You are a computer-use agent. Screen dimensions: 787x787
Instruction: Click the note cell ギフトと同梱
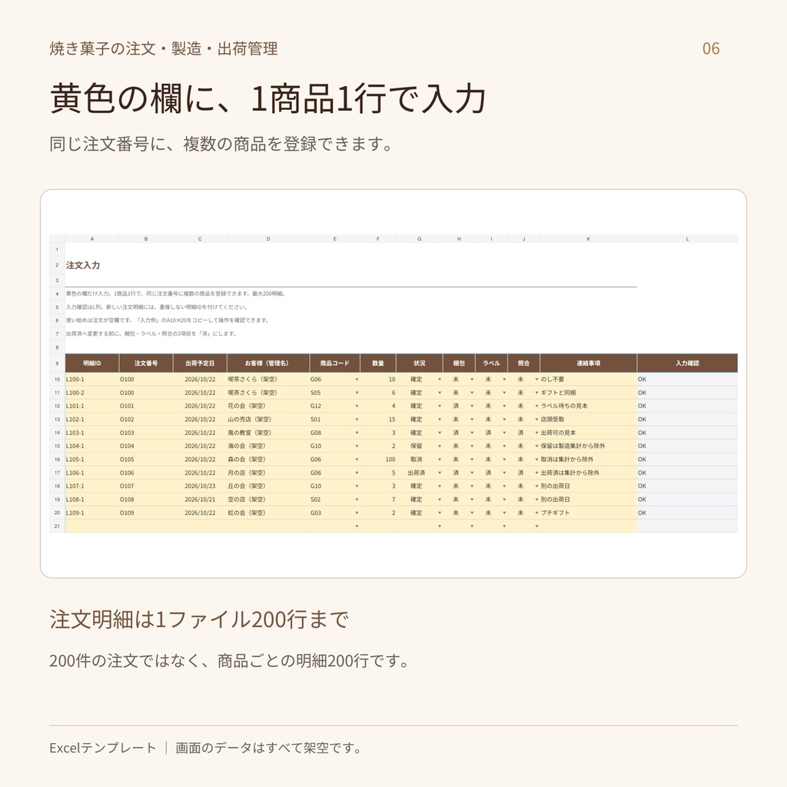click(x=588, y=393)
